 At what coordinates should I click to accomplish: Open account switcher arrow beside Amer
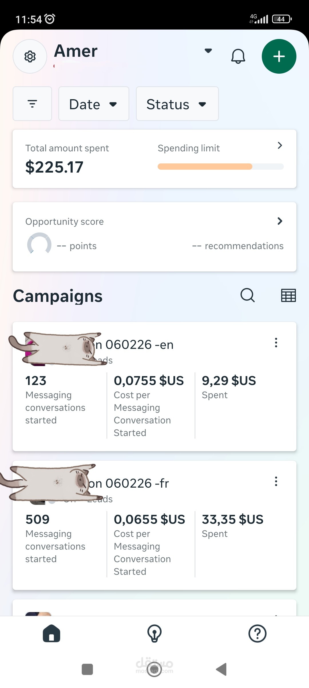point(208,51)
